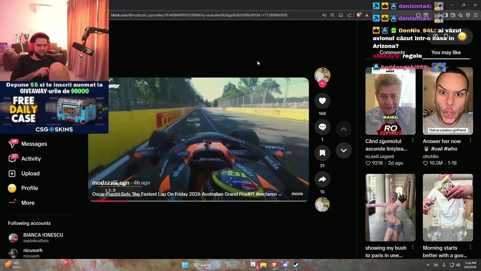Go to next video with down chevron

343,150
